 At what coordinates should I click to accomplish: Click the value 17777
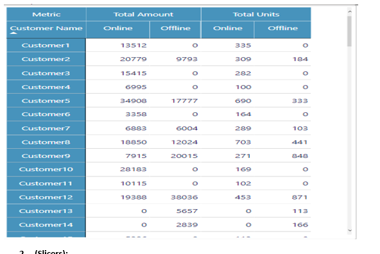click(x=184, y=101)
